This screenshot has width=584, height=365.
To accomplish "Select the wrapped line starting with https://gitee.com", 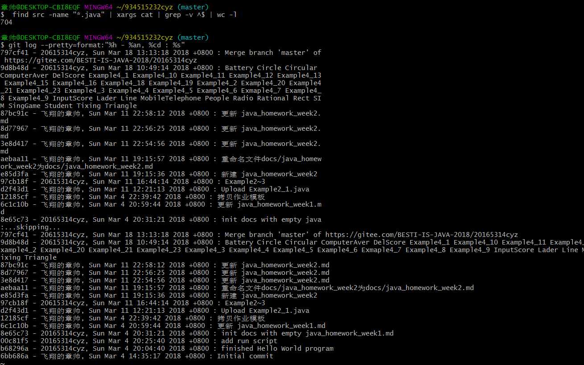I will [100, 60].
